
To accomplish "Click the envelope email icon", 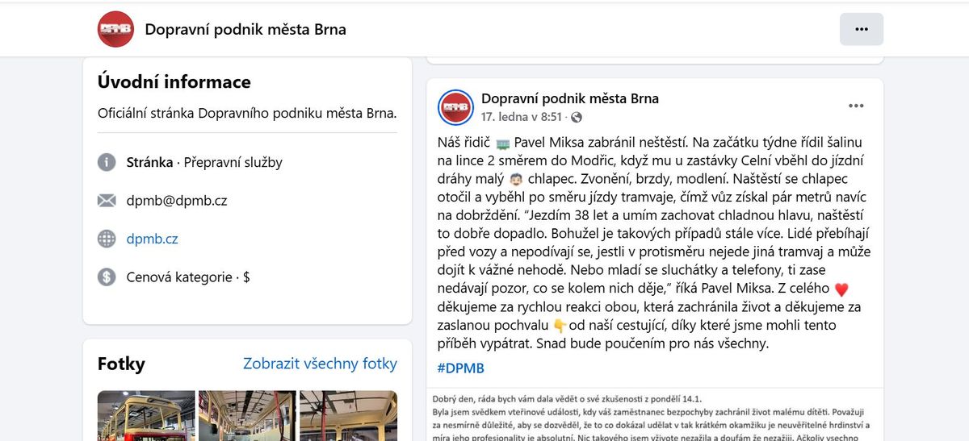I will [107, 201].
